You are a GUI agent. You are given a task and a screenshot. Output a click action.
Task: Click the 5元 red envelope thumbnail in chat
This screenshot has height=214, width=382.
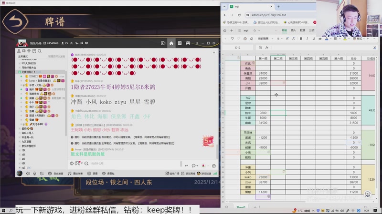[208, 141]
